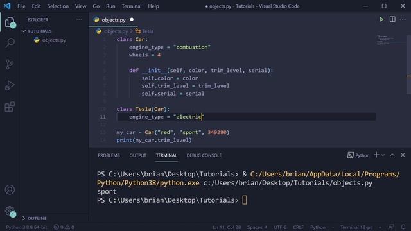411x231 pixels.
Task: Change encoding via UTF-8 entry
Action: (x=280, y=227)
